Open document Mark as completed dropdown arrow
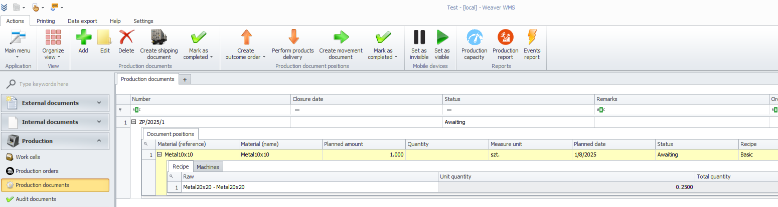The image size is (778, 207). [211, 57]
